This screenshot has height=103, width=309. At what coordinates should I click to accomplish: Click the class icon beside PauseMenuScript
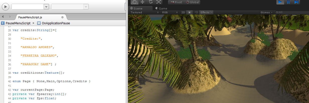coord(3,23)
